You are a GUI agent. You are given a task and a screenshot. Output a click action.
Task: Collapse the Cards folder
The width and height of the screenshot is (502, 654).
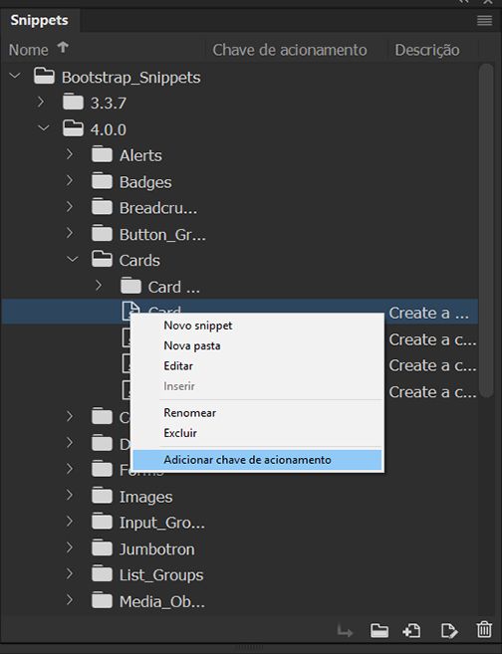click(73, 260)
